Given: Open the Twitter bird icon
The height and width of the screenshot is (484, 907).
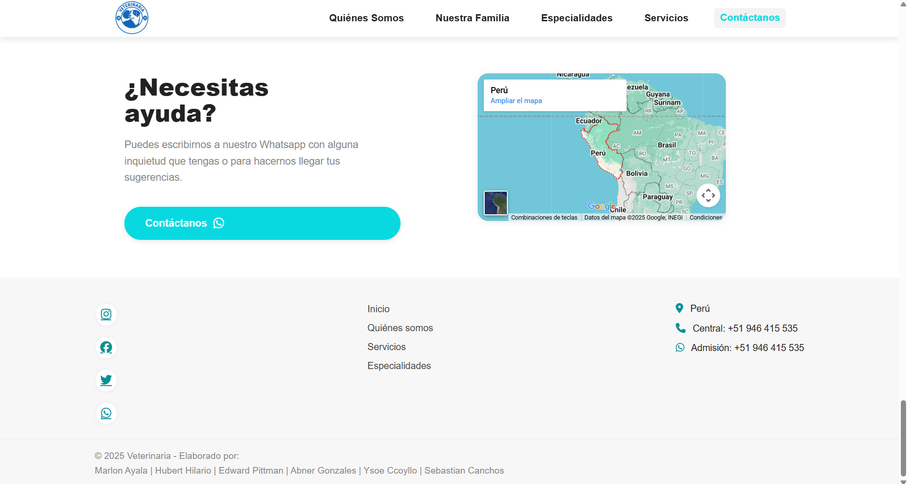Looking at the screenshot, I should click(106, 380).
